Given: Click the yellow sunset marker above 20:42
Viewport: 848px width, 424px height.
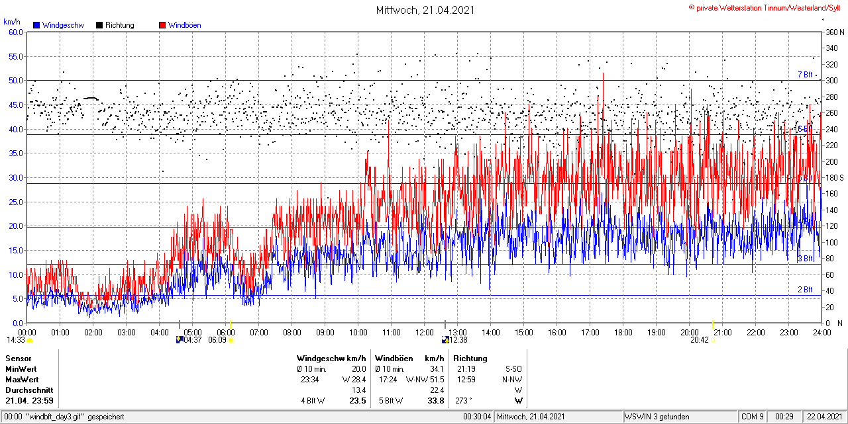Looking at the screenshot, I should tap(713, 324).
